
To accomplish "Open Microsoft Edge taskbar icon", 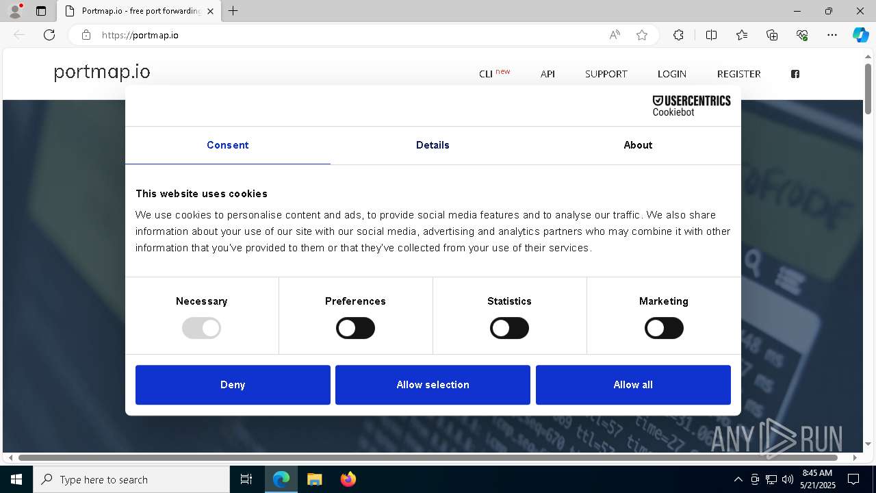I will (x=281, y=479).
